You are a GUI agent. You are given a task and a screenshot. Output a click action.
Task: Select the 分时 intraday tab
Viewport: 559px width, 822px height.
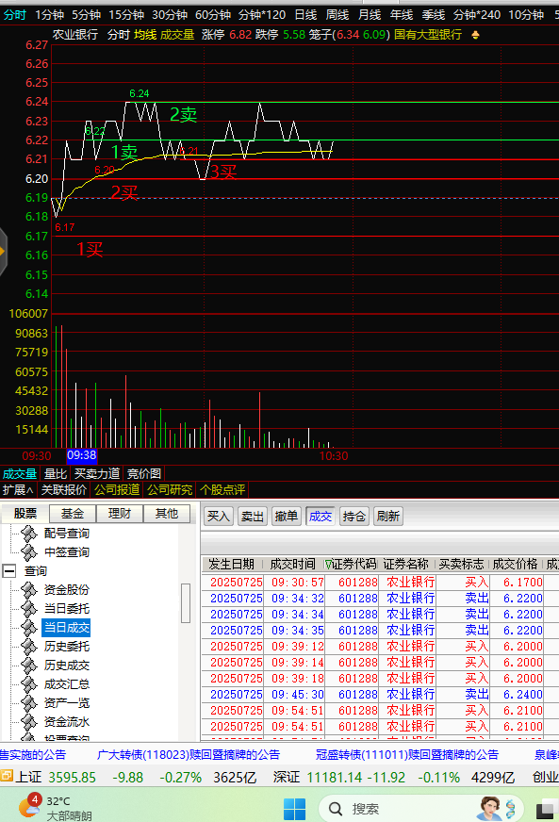[15, 15]
